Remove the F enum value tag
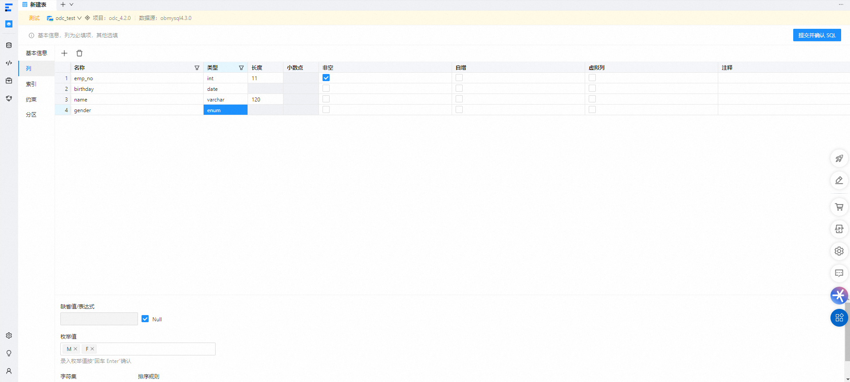Image resolution: width=850 pixels, height=382 pixels. click(92, 349)
